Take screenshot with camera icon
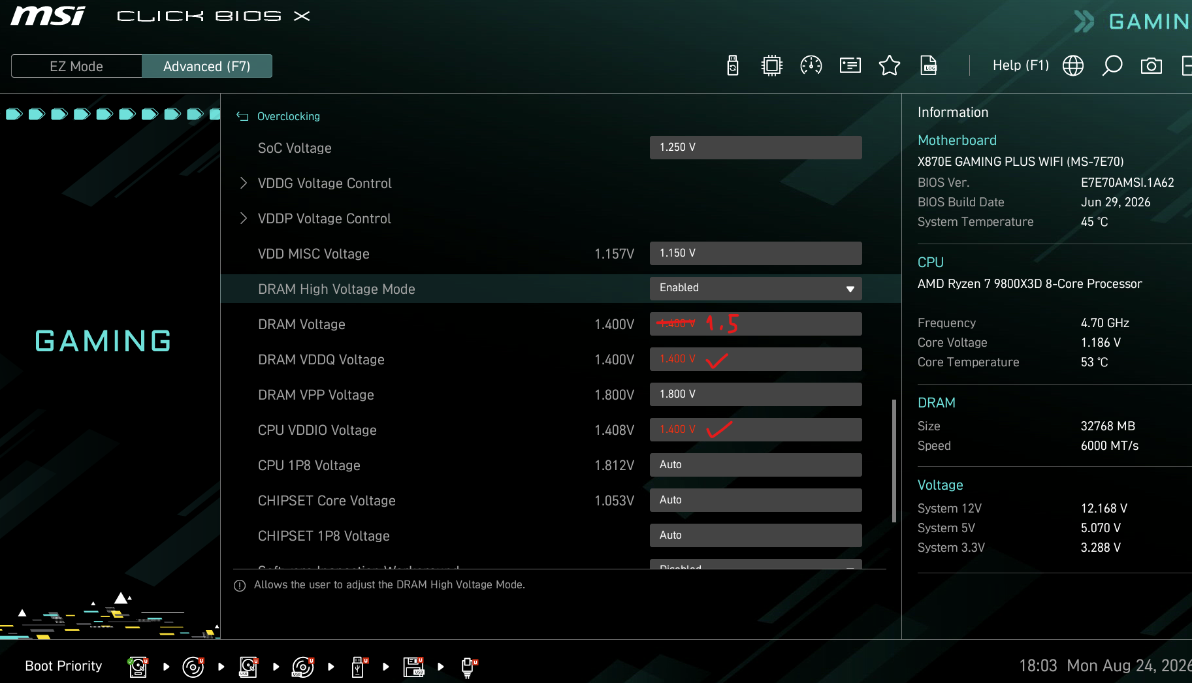The width and height of the screenshot is (1192, 683). pyautogui.click(x=1152, y=65)
